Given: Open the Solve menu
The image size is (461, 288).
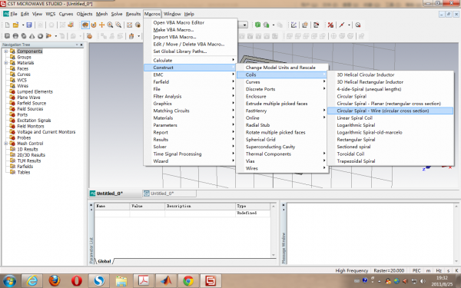Looking at the screenshot, I should coord(117,14).
